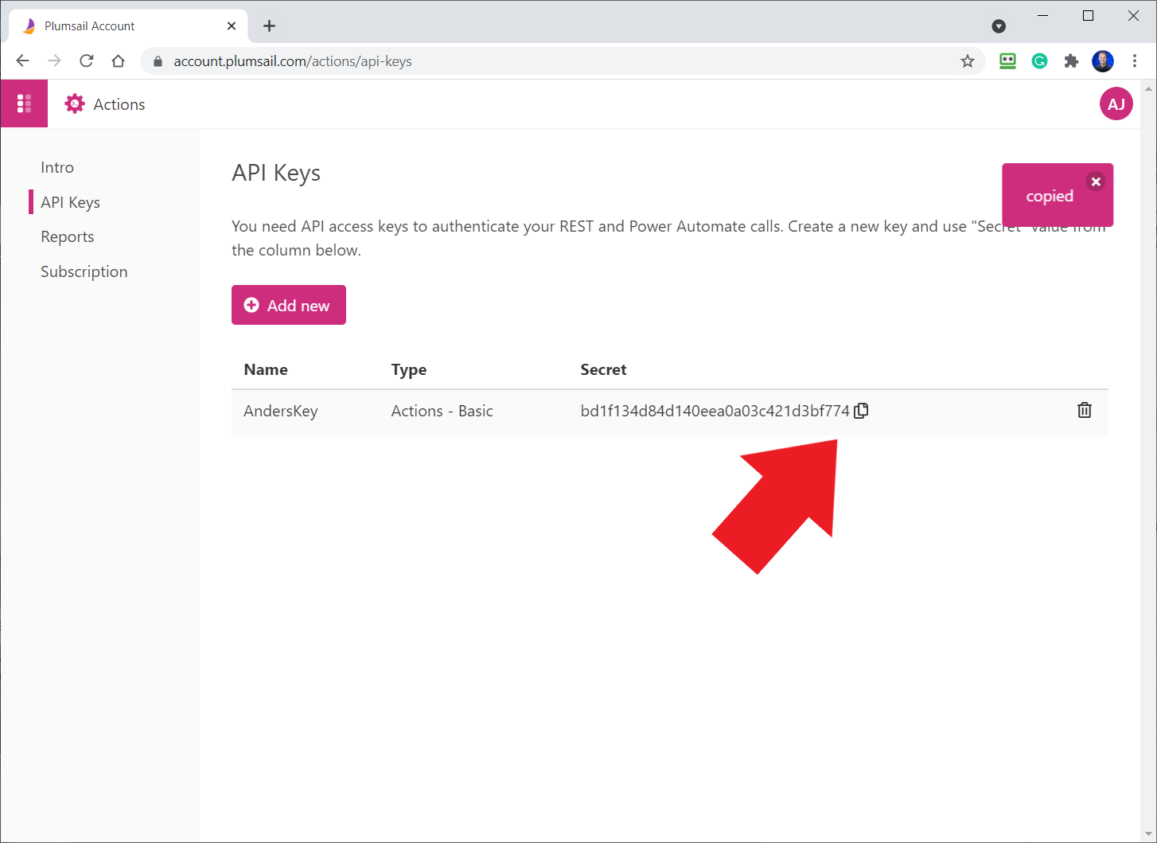Open a new browser tab
The width and height of the screenshot is (1157, 843).
click(x=269, y=25)
